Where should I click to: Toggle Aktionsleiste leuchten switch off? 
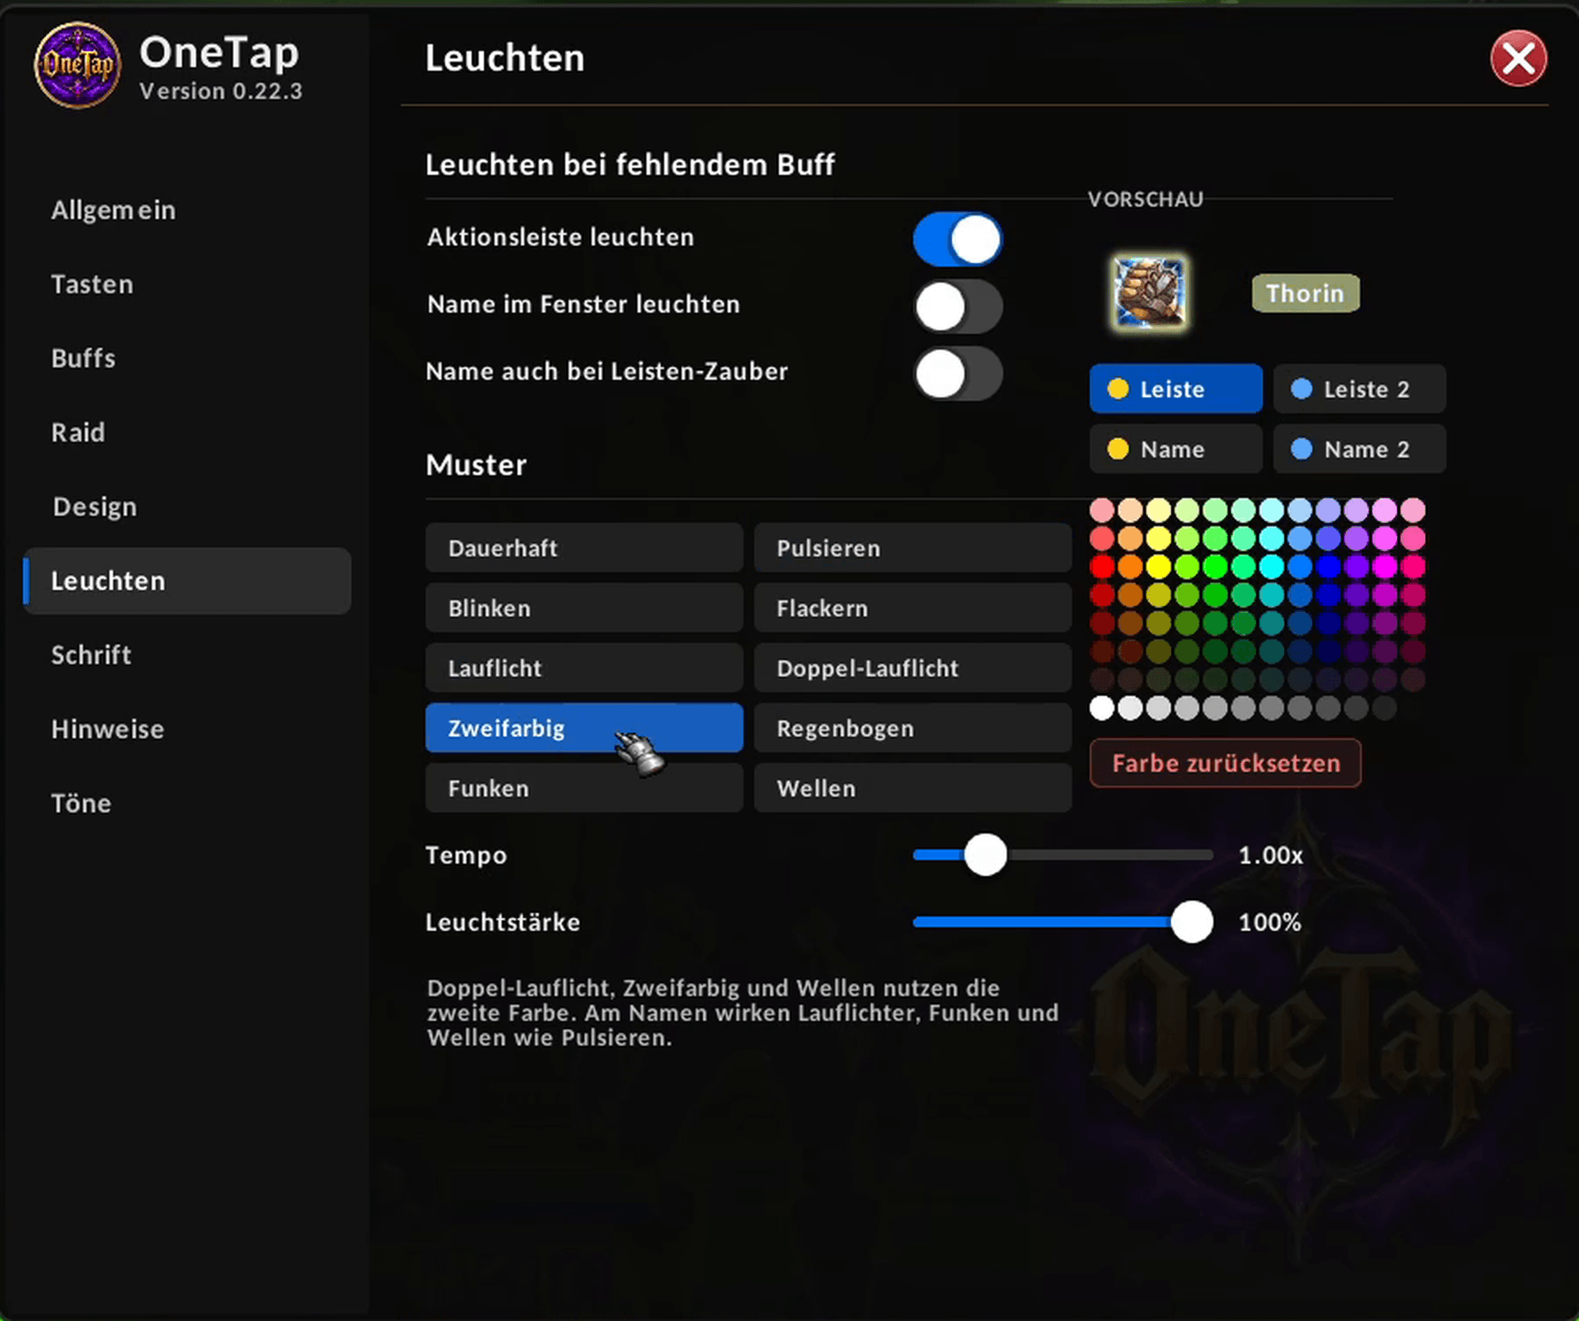(x=958, y=239)
